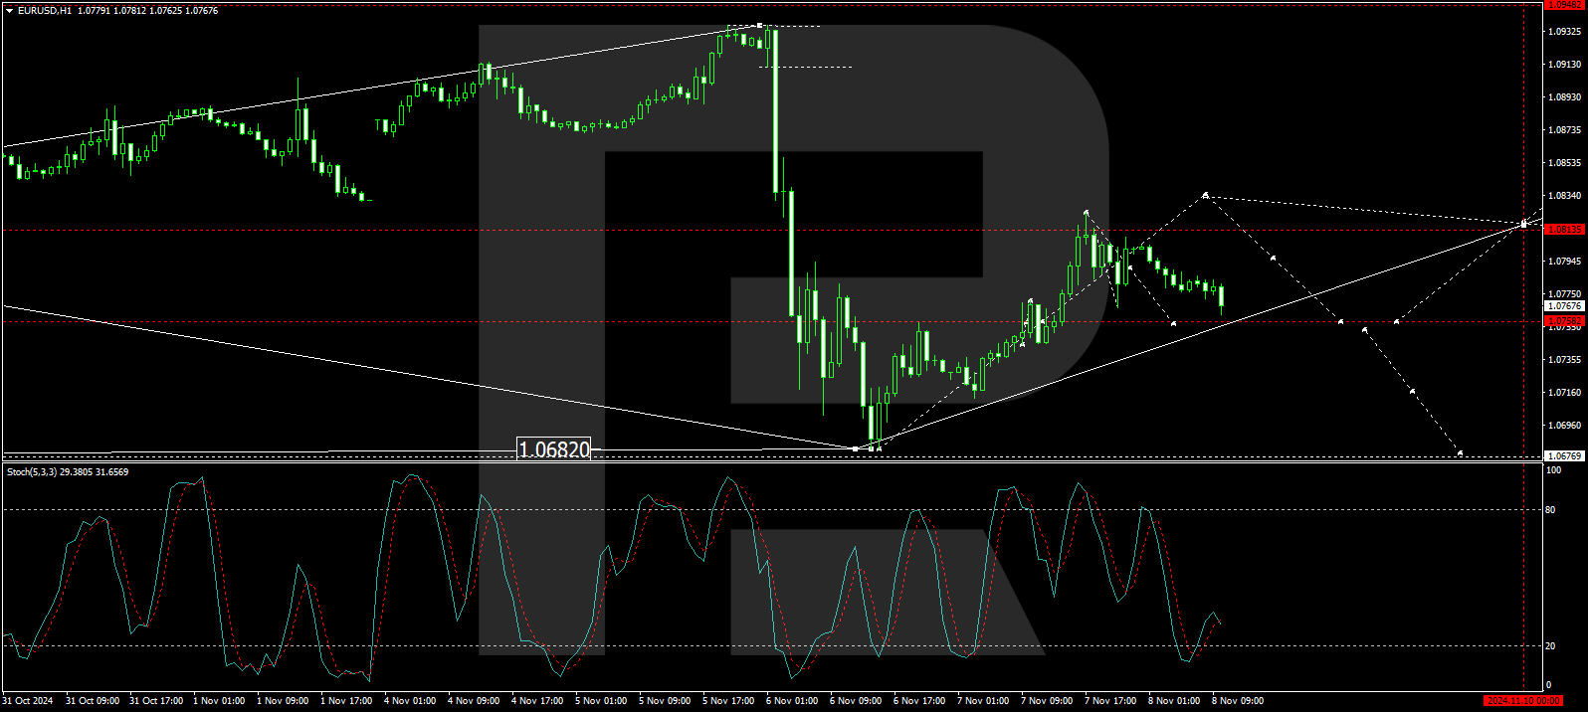Click the 1 Nov 01:00 time label
Screen dimensions: 1588x712
pos(219,701)
